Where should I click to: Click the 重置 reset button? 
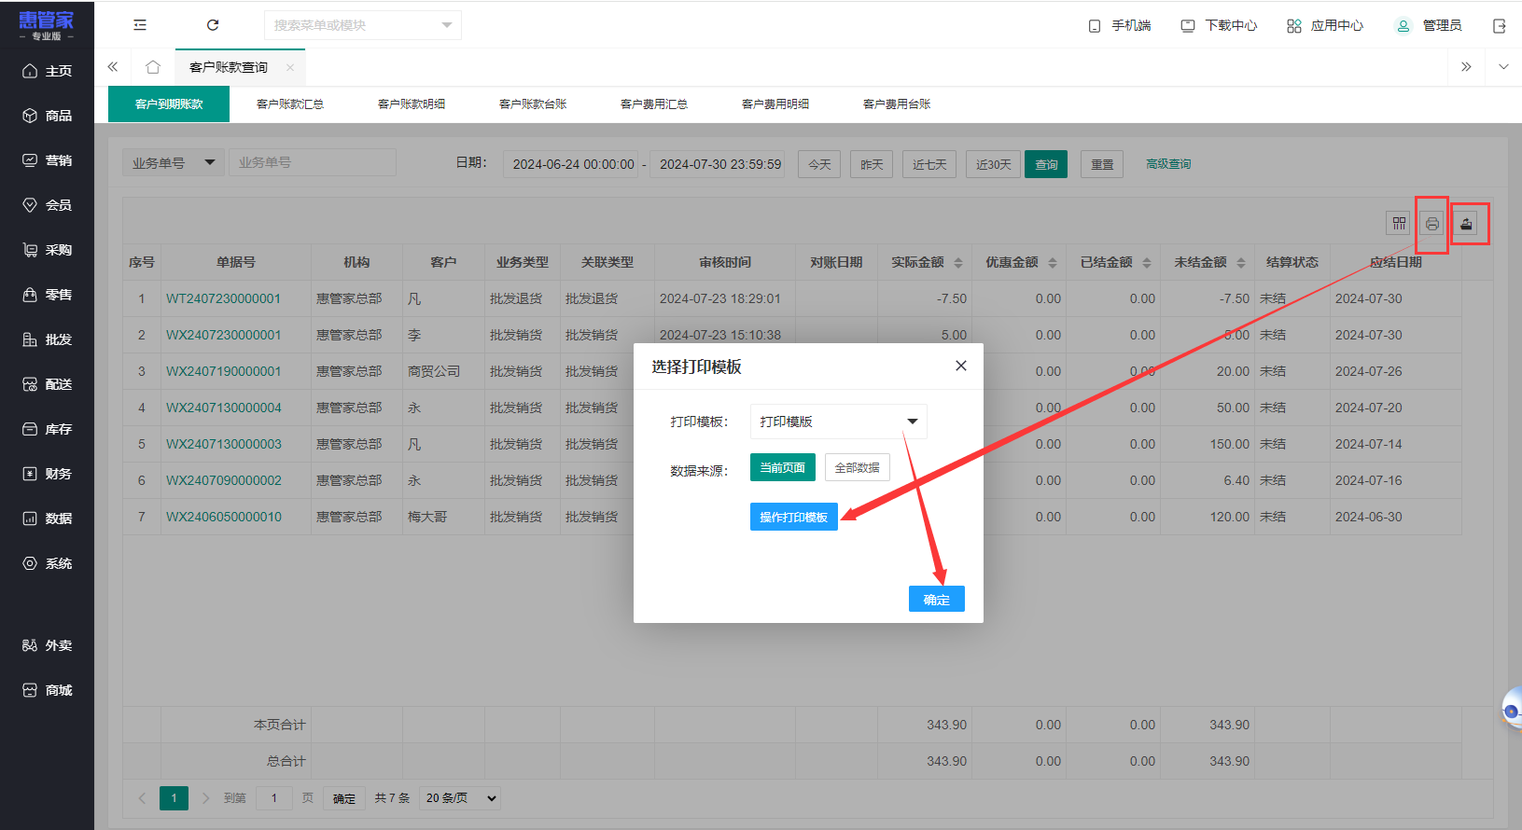[1103, 164]
